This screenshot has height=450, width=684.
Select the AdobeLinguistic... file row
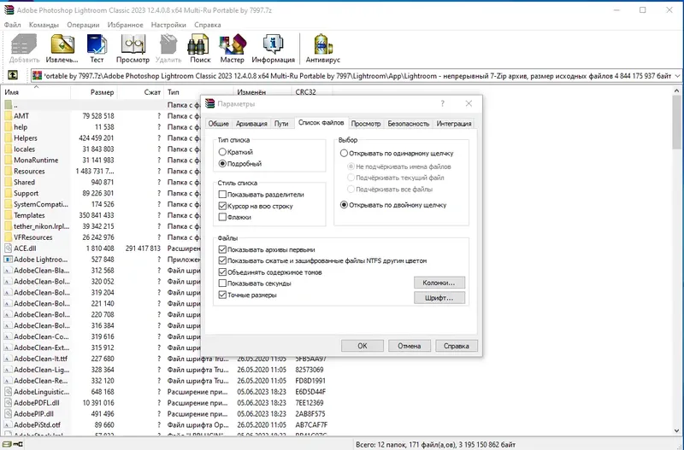pyautogui.click(x=166, y=392)
